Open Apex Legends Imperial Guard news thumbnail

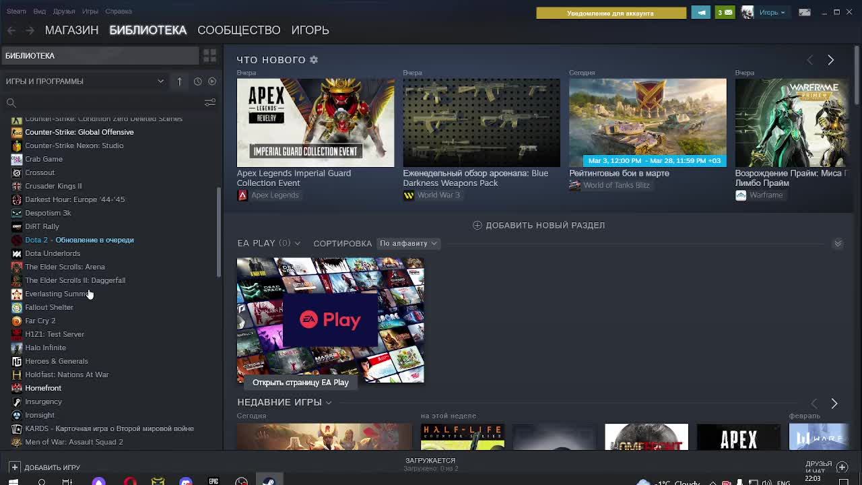coord(315,123)
